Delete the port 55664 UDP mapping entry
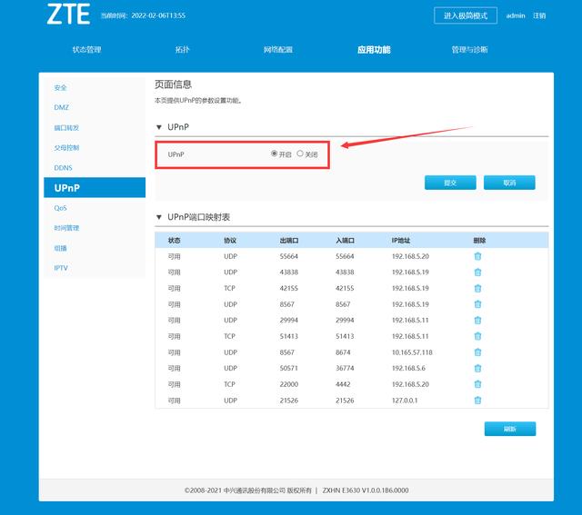This screenshot has width=582, height=515. click(477, 256)
